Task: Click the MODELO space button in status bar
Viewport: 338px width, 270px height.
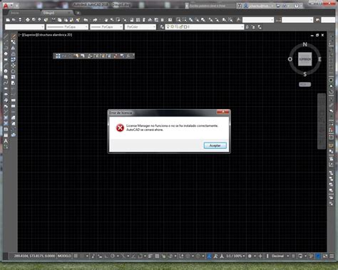Action: (64, 256)
